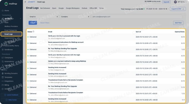Toggle the sidebar collapse icon beside the breadcrumb
The width and height of the screenshot is (189, 104).
tap(25, 2)
